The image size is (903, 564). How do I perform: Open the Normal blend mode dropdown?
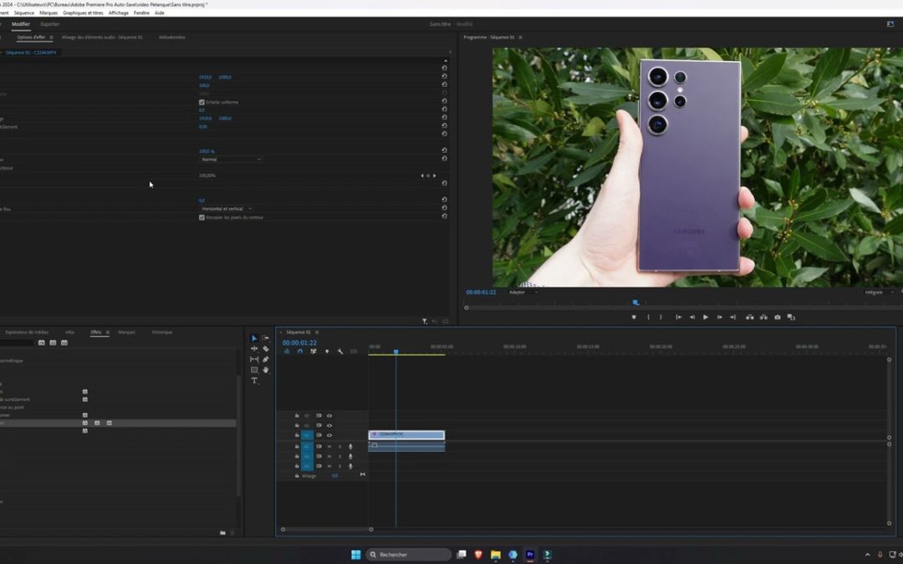coord(231,160)
